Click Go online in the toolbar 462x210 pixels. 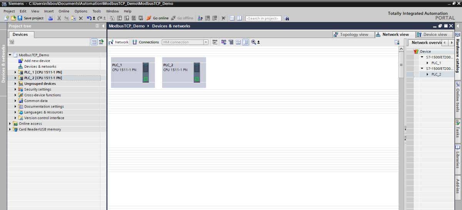pyautogui.click(x=157, y=18)
